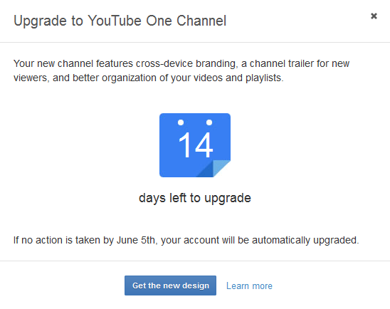Viewport: 390px width, 309px height.
Task: Click the cross-device branding phrase
Action: click(x=185, y=64)
